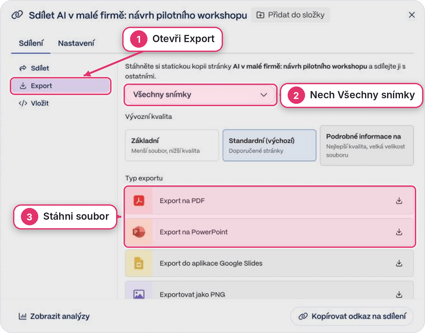The width and height of the screenshot is (425, 333).
Task: Click Export do aplikace Google Slides
Action: 269,263
